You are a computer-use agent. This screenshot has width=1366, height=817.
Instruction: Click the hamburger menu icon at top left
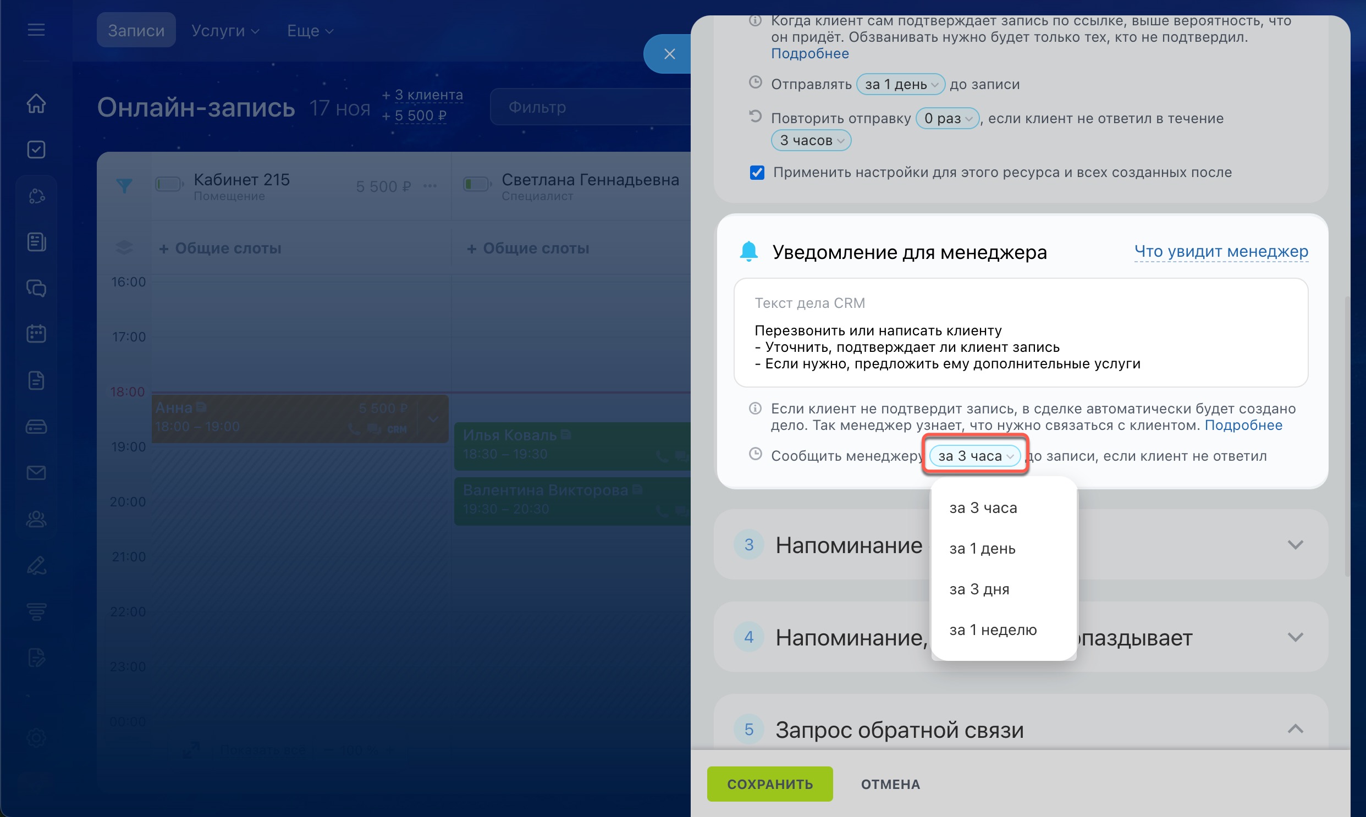click(x=36, y=30)
